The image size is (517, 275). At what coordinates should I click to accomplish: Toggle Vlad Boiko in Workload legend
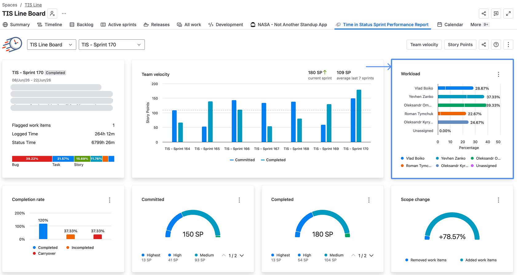point(413,158)
